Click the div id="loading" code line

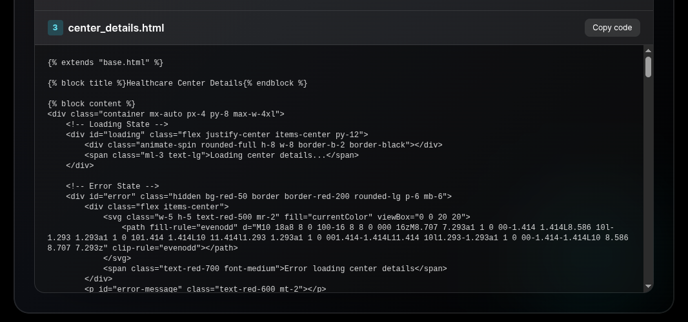tap(217, 135)
